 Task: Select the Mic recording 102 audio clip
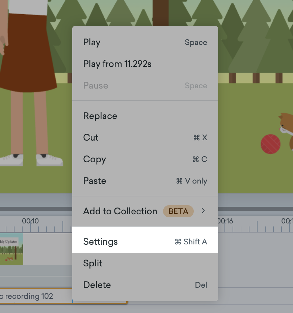(30, 296)
